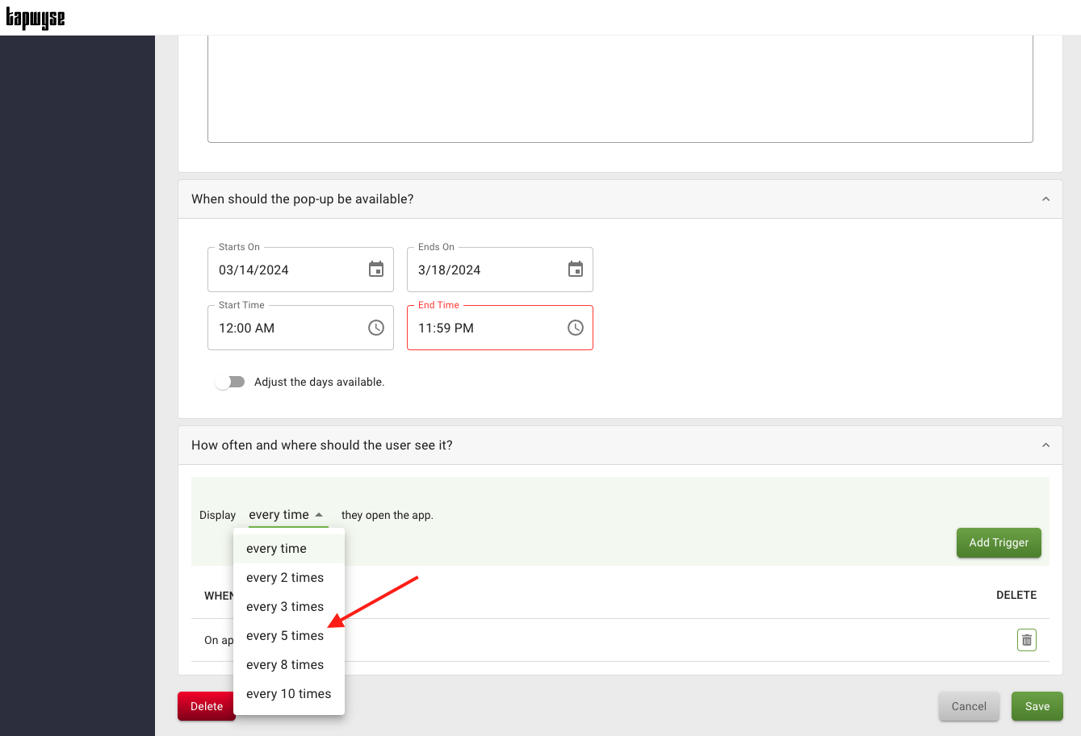1081x736 pixels.
Task: Toggle the Adjust the days available switch
Action: (x=230, y=382)
